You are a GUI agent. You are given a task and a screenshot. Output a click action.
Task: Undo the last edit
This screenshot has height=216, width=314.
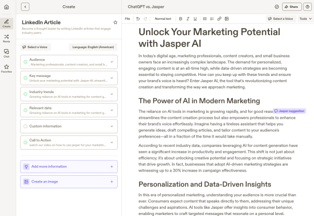(138, 19)
